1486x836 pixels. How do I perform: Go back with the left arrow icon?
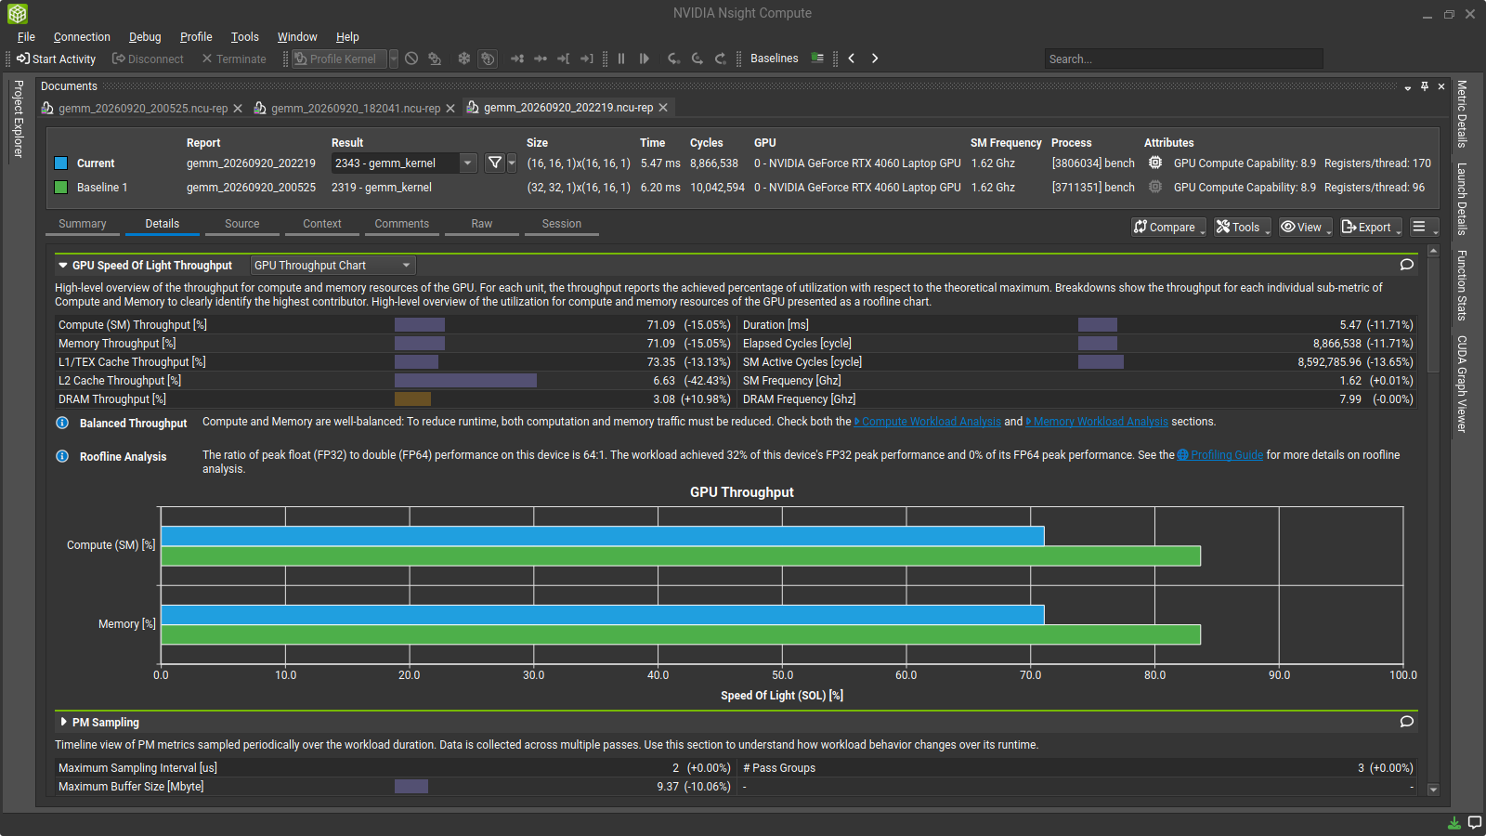click(x=851, y=59)
